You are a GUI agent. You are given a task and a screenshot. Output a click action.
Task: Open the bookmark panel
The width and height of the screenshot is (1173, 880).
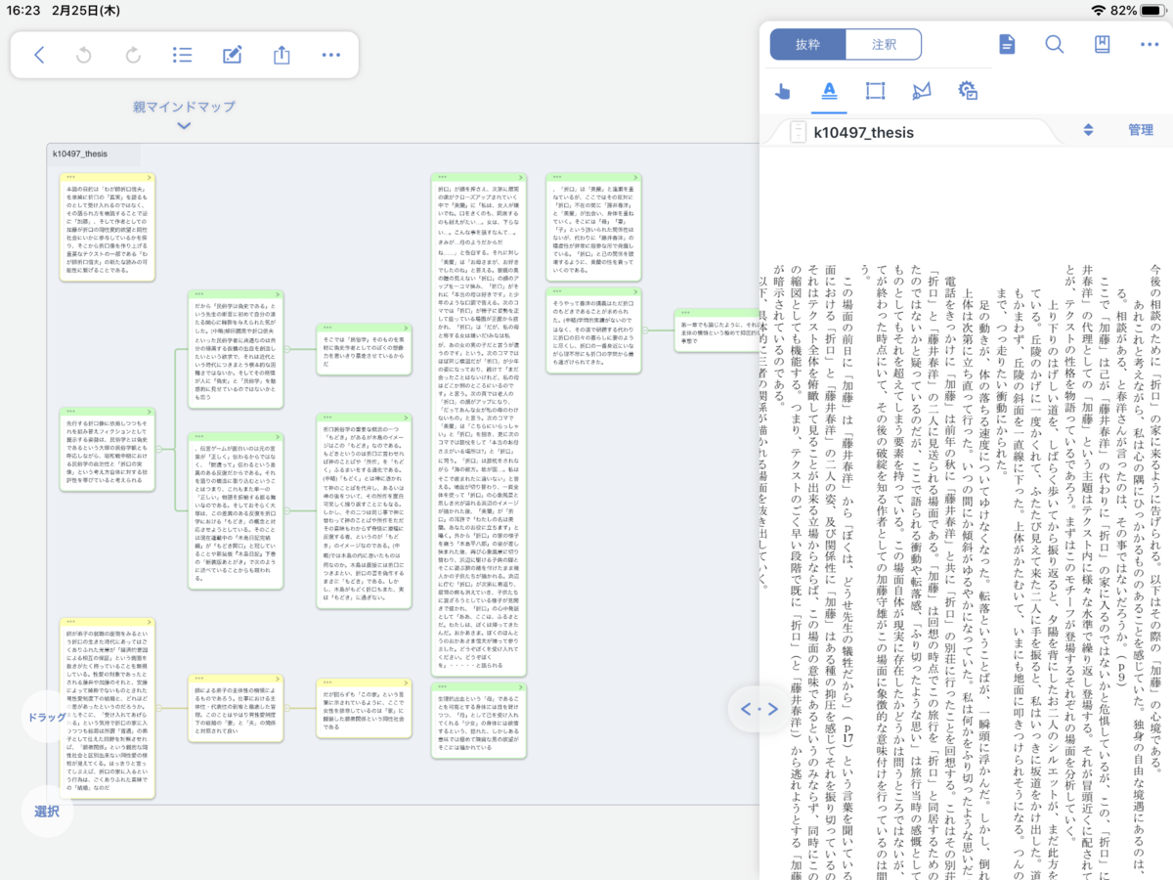(1102, 44)
